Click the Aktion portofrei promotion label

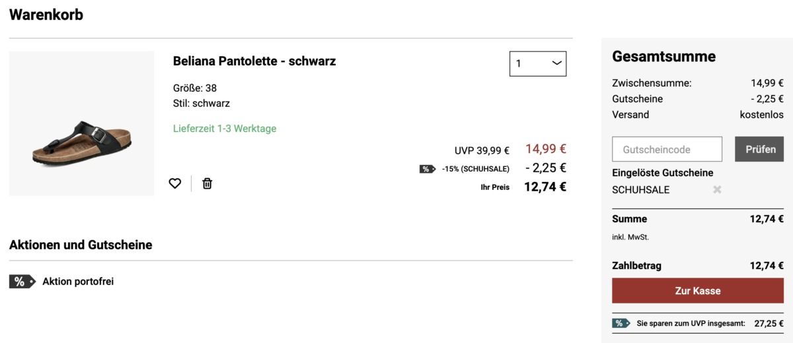78,282
